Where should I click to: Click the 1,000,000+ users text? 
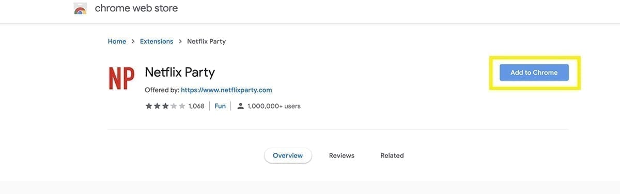click(x=274, y=106)
